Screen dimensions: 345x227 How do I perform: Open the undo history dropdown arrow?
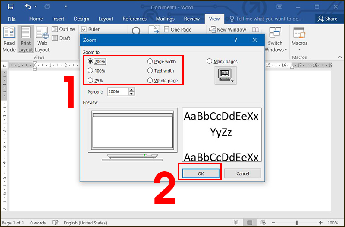point(36,7)
